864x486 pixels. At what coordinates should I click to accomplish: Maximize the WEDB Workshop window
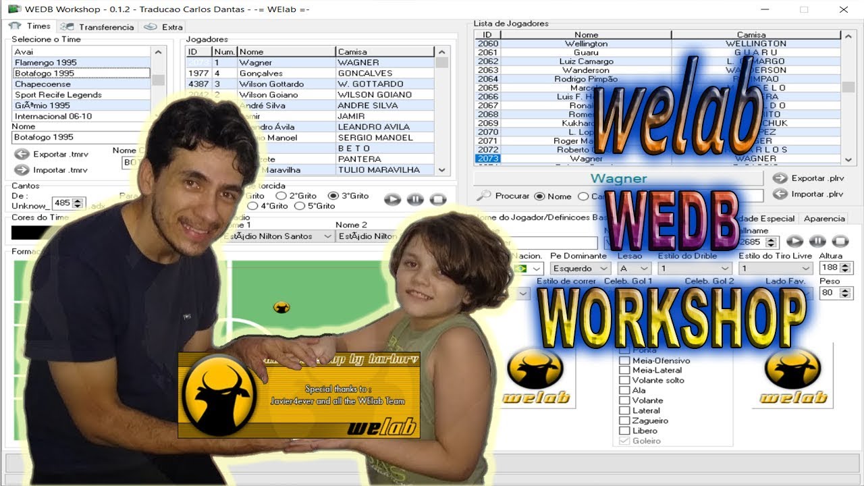click(x=804, y=9)
